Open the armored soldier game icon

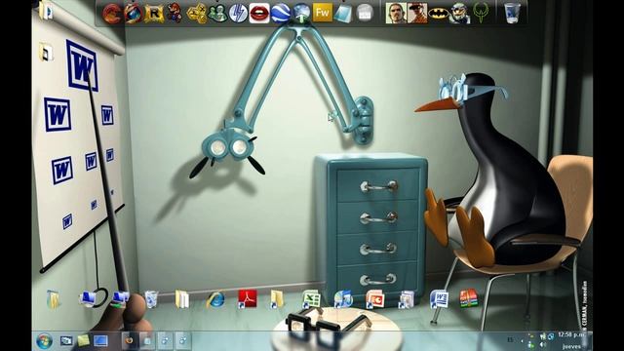[x=459, y=14]
